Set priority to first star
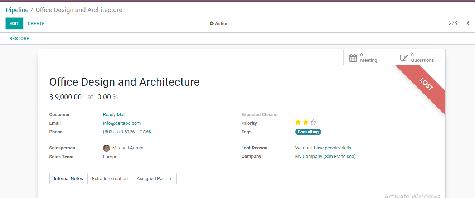 298,123
